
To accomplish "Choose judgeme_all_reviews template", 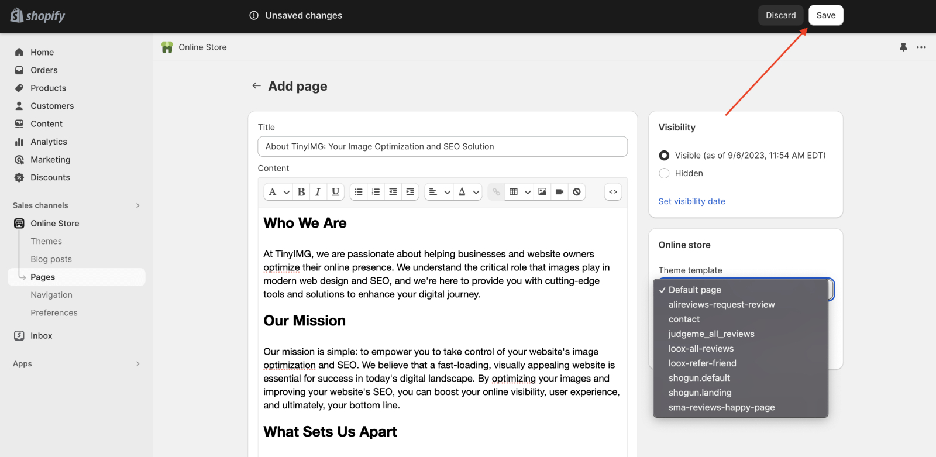I will coord(741,334).
